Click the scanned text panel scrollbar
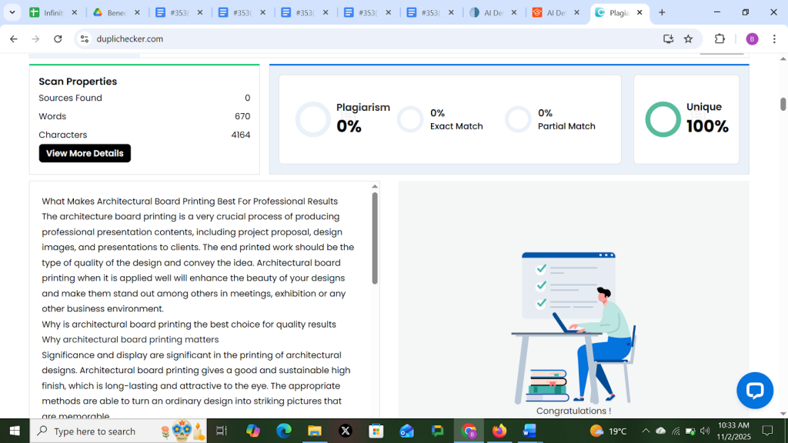The image size is (788, 443). (x=375, y=238)
